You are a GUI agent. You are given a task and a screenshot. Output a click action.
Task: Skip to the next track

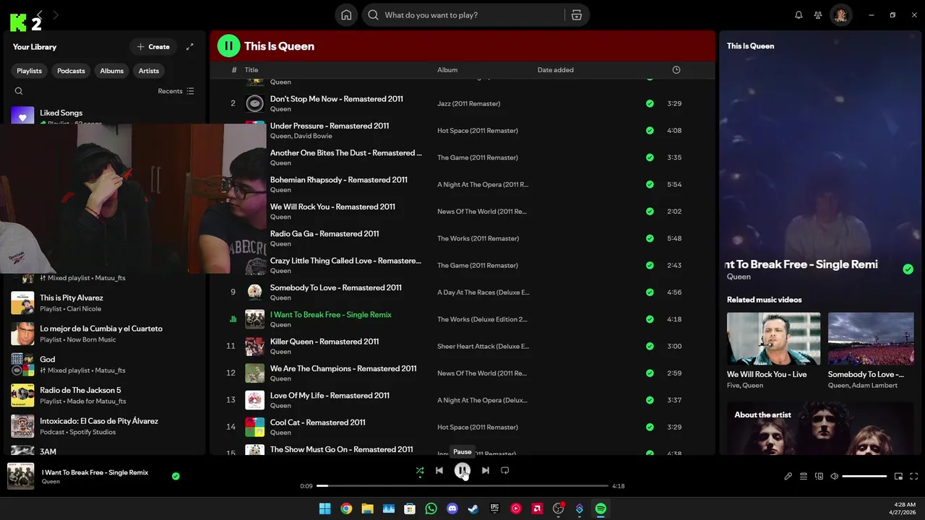pos(486,470)
